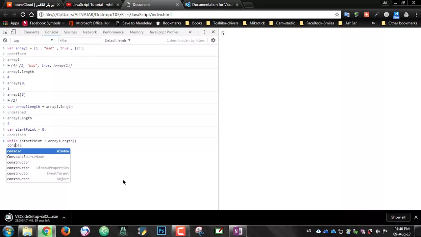Show more DevTools tabs via chevrons
Viewport: 421px width, 237px height.
tap(190, 32)
